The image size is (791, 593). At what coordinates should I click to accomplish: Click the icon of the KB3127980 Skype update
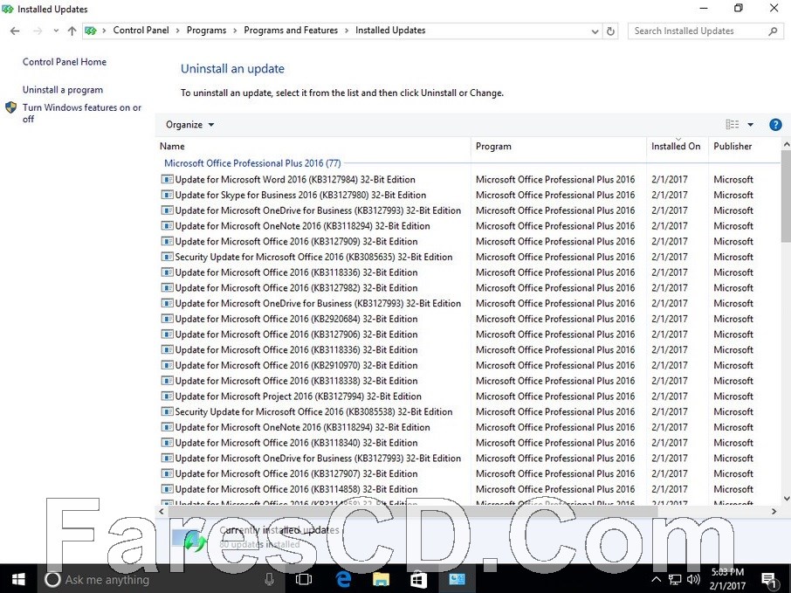point(167,195)
